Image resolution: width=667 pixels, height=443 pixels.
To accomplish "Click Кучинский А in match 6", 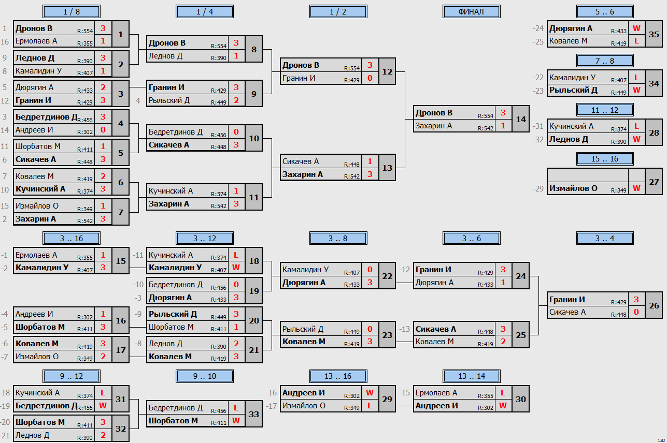I will pos(40,189).
